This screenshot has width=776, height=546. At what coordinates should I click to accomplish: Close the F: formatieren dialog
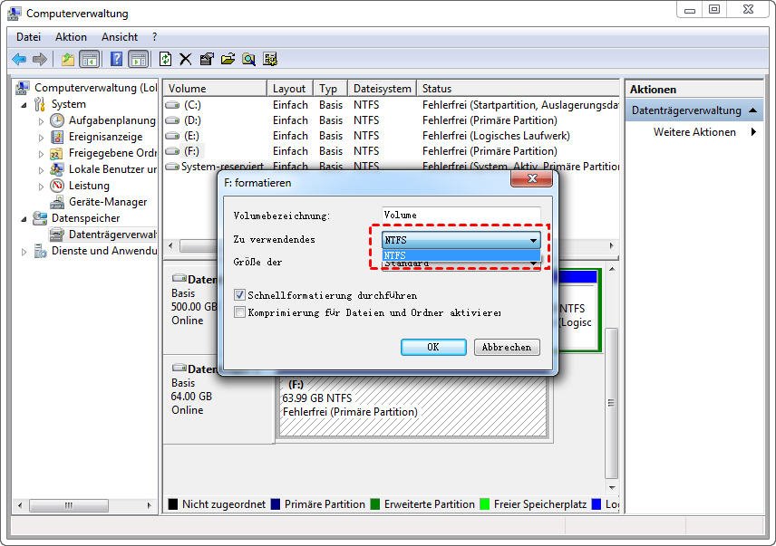point(531,178)
